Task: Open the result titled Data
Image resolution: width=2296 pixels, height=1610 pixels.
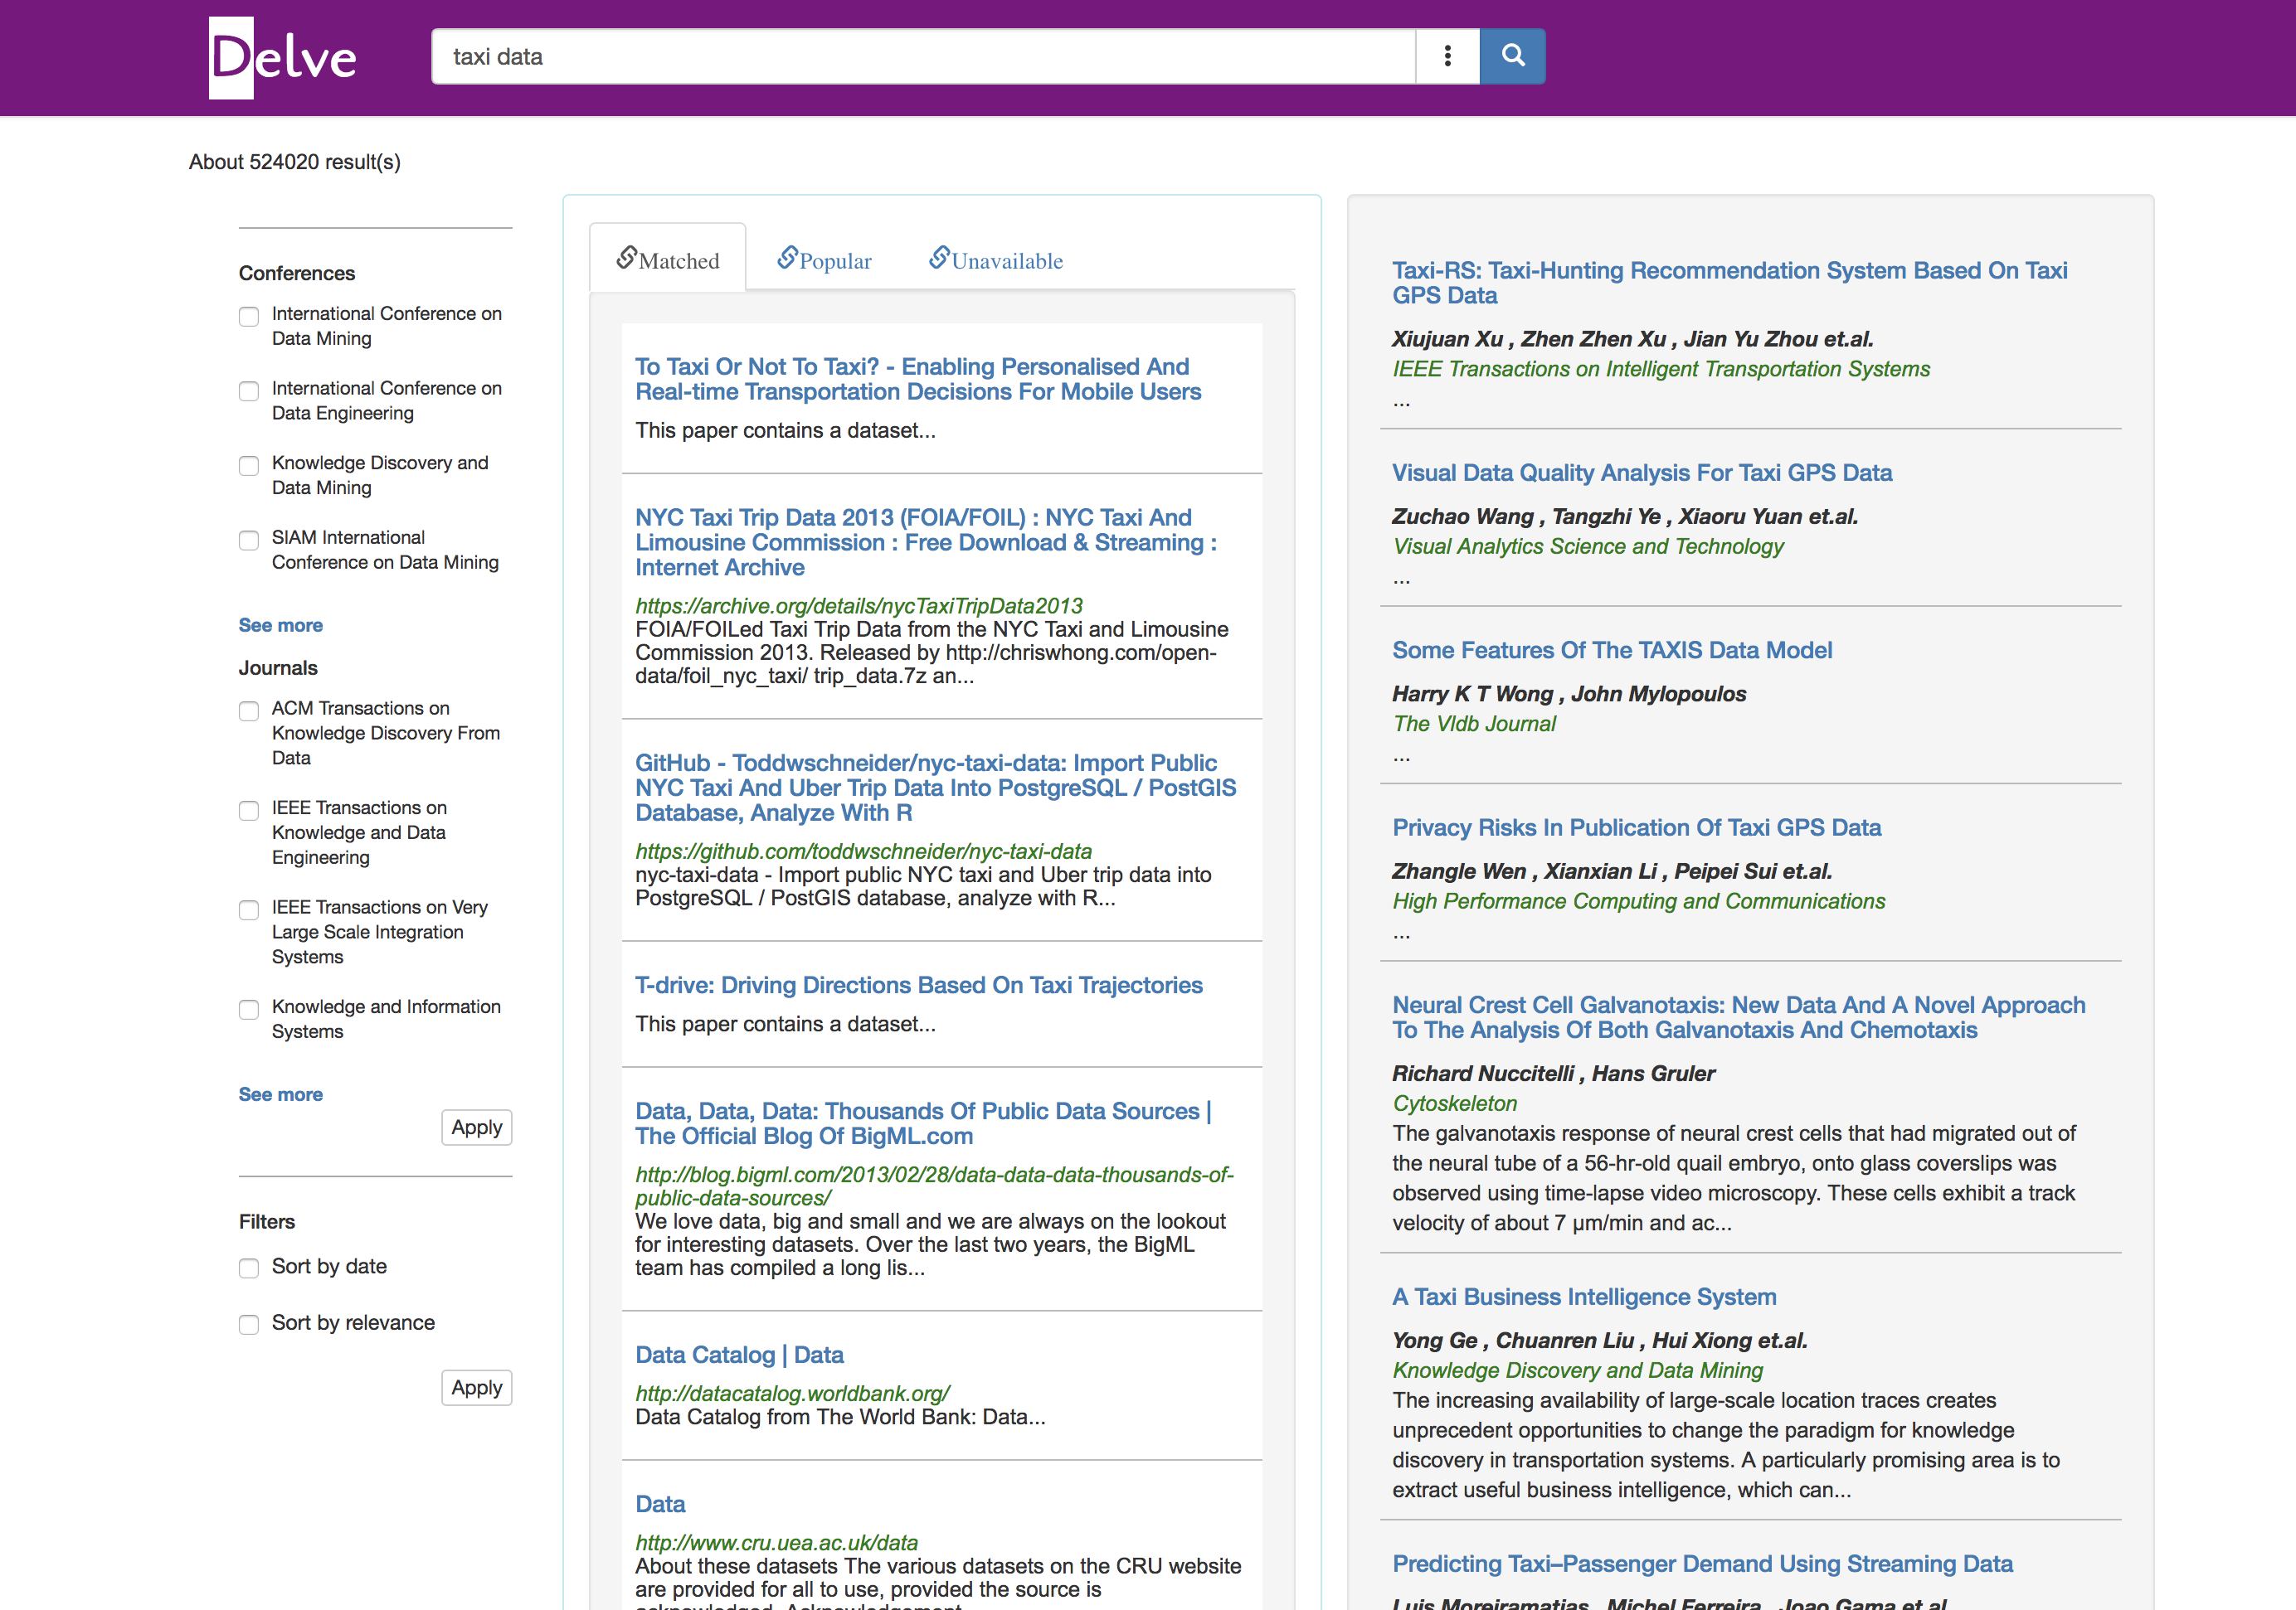Action: coord(660,1504)
